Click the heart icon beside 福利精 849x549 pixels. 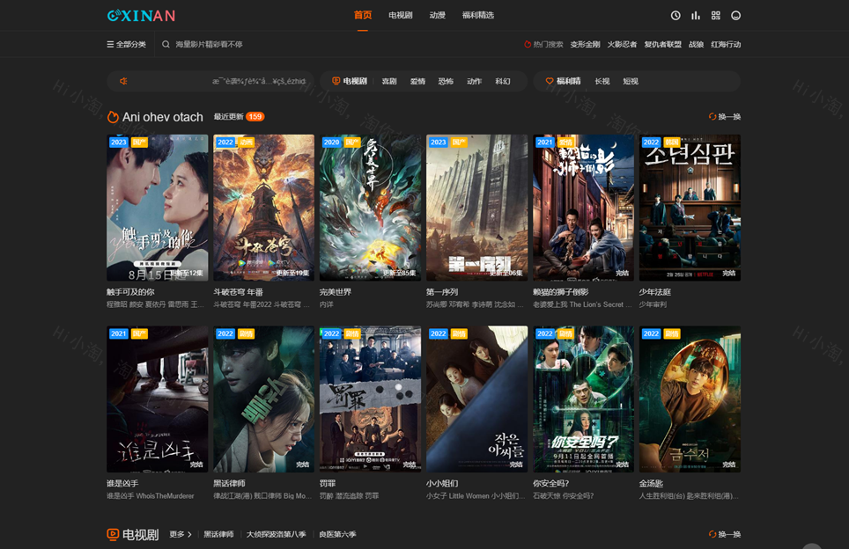550,81
